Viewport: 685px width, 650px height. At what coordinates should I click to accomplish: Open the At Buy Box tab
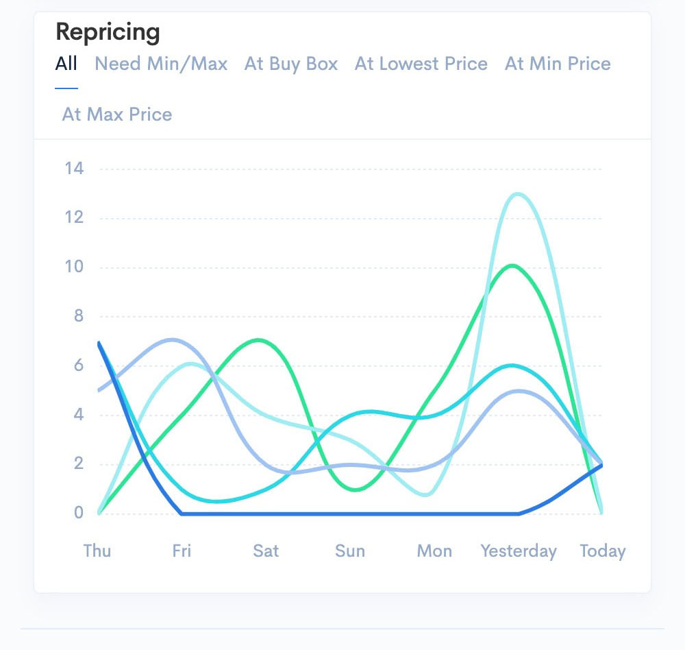pyautogui.click(x=291, y=64)
